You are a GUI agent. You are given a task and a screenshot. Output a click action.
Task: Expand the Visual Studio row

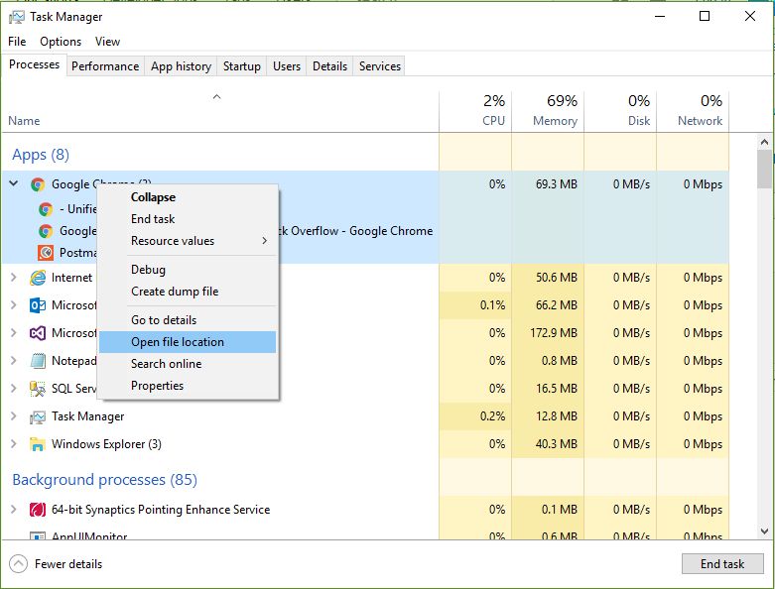(14, 333)
